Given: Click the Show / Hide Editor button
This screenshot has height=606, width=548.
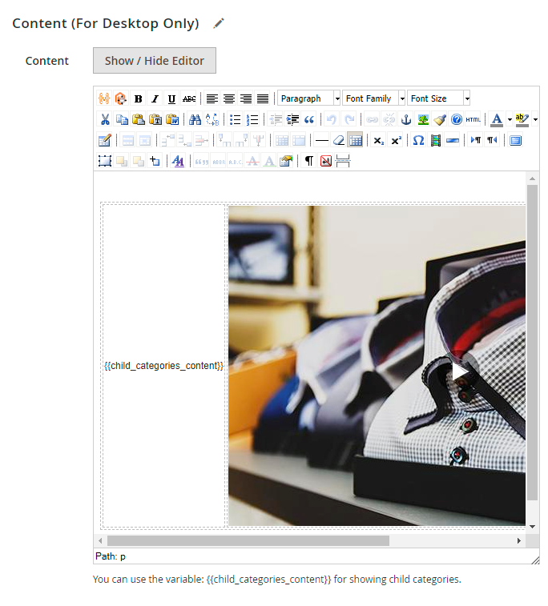Looking at the screenshot, I should click(x=155, y=60).
